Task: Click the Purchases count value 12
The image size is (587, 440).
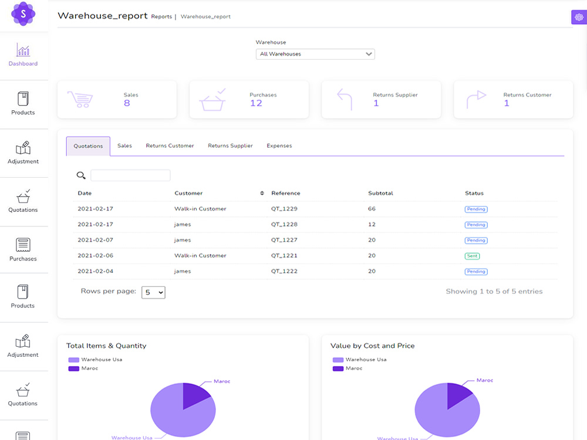Action: (x=256, y=103)
